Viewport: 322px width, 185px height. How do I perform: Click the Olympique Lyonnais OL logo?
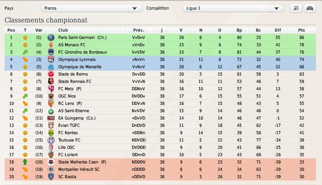[51, 60]
